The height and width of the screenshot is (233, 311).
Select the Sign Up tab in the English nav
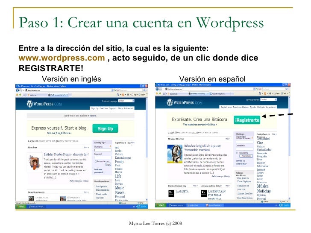(94, 108)
